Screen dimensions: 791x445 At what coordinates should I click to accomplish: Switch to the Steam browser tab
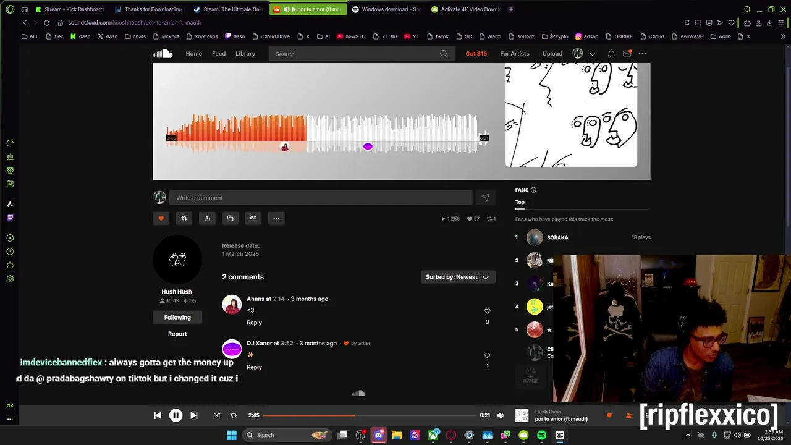[x=229, y=9]
